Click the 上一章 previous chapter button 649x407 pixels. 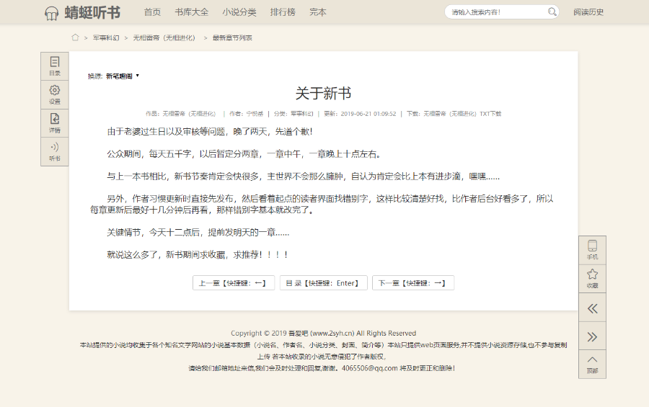pyautogui.click(x=233, y=283)
